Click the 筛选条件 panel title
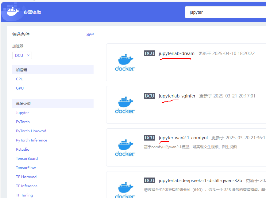 (x=21, y=34)
